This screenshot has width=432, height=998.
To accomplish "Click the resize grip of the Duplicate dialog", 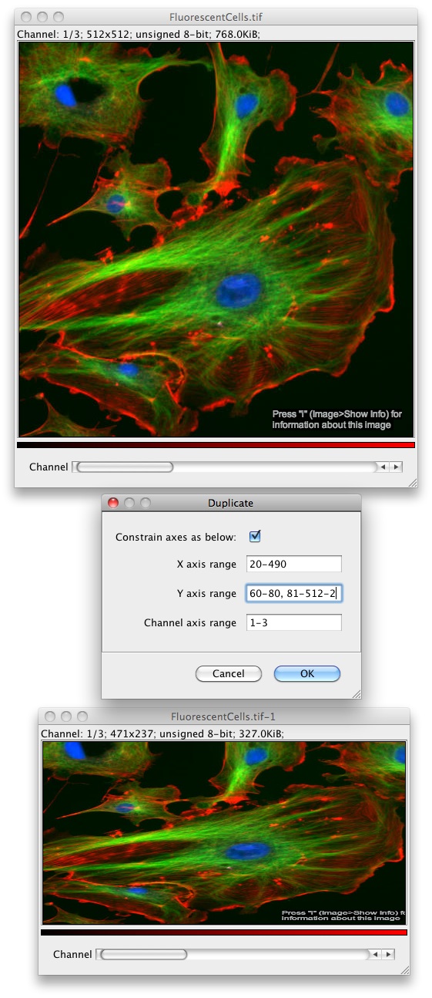I will click(356, 693).
